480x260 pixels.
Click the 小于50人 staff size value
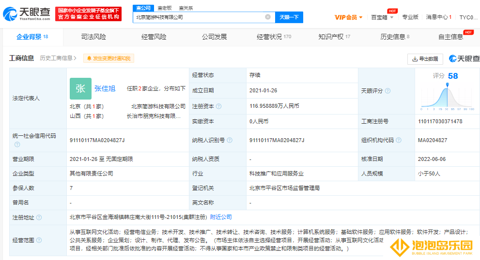coord(429,173)
